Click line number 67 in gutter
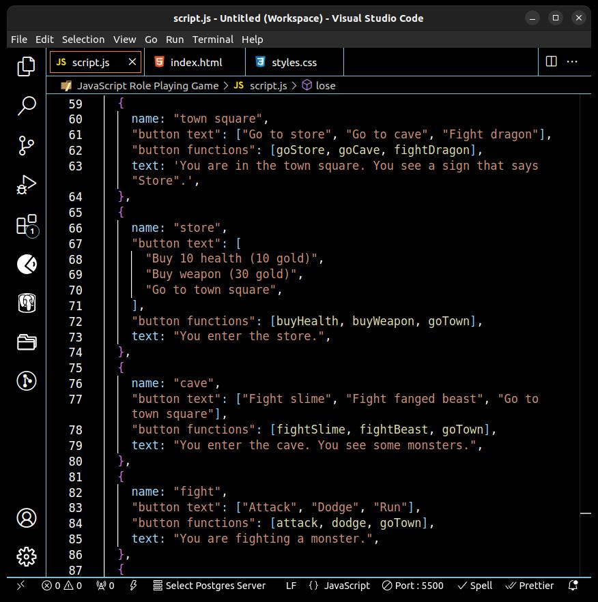This screenshot has height=602, width=598. 75,244
